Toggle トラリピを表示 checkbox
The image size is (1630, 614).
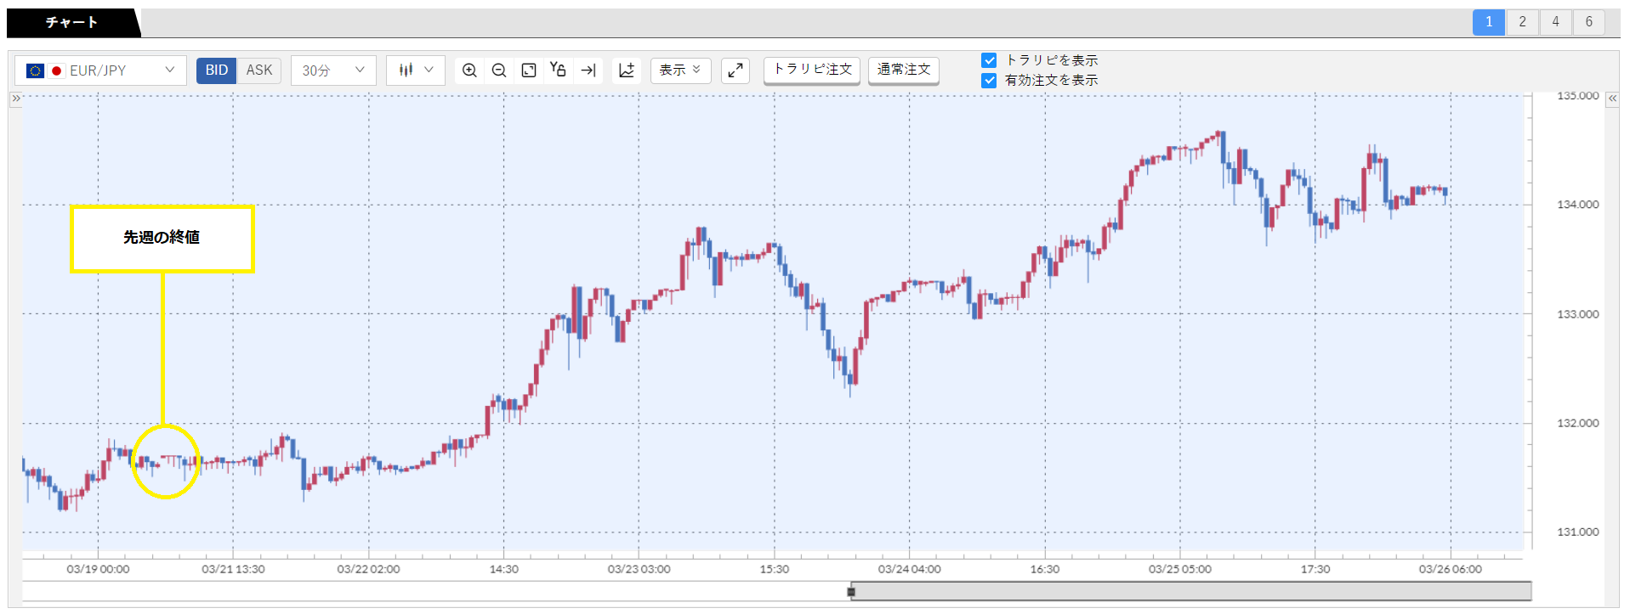989,60
